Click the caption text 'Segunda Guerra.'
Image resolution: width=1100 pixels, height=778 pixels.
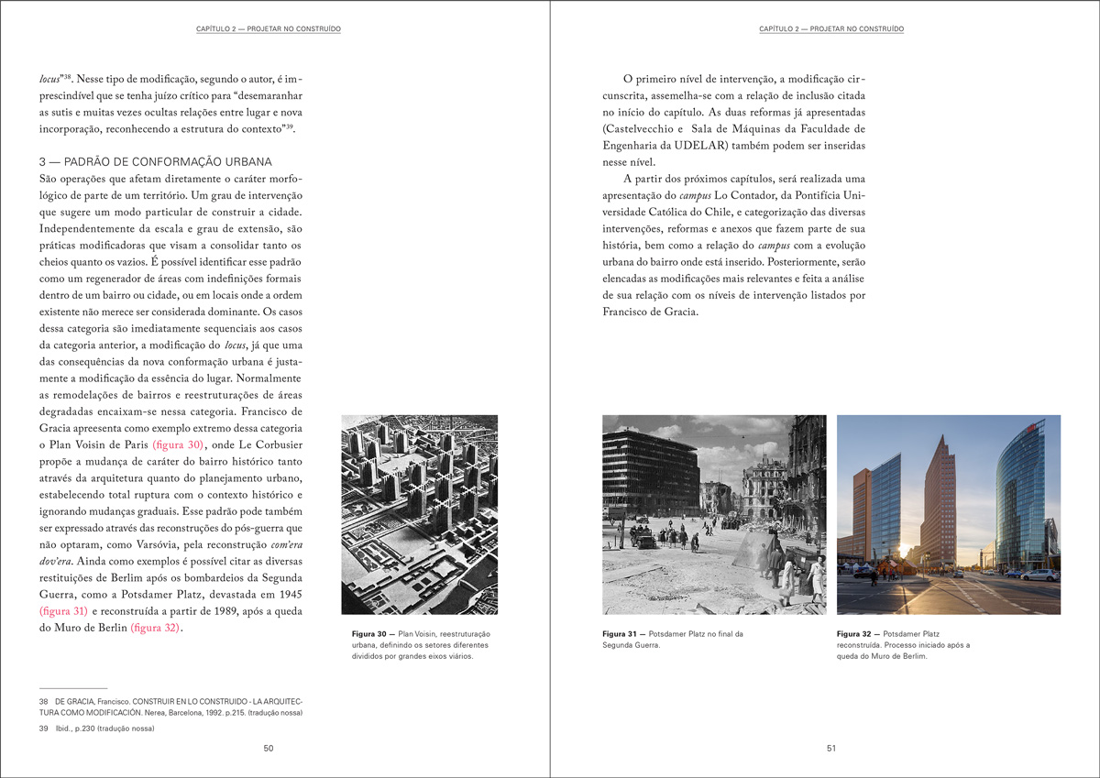(631, 646)
